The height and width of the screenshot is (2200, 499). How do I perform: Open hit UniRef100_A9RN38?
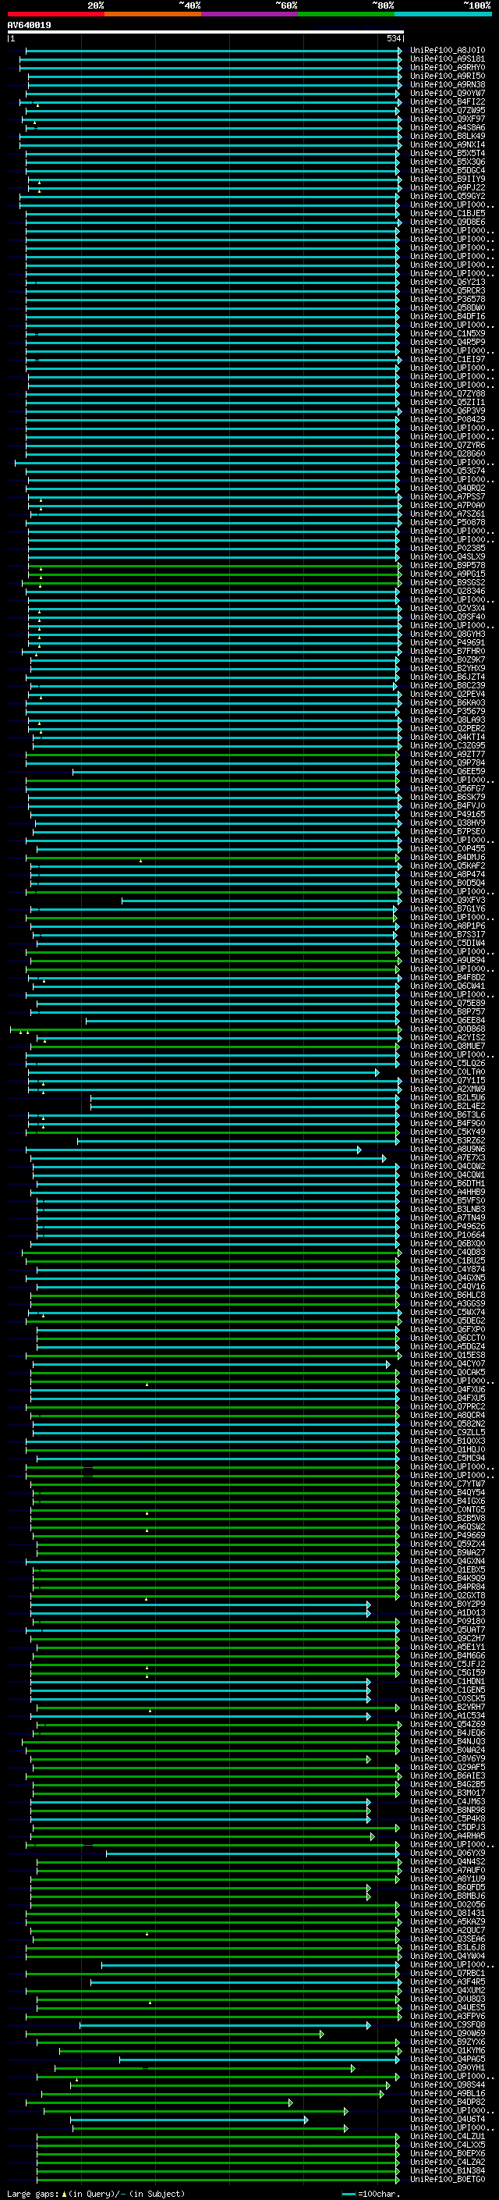pyautogui.click(x=448, y=84)
